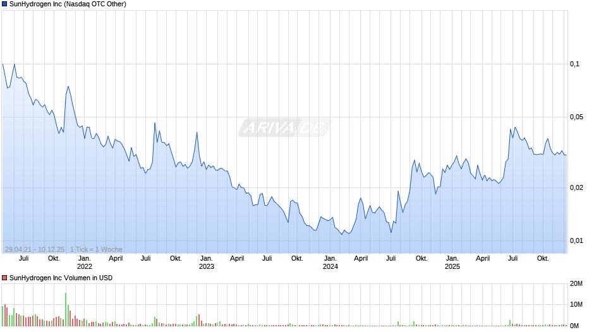The image size is (594, 332).
Task: Click the 'April' label after Jan. 2025
Action: 483,258
